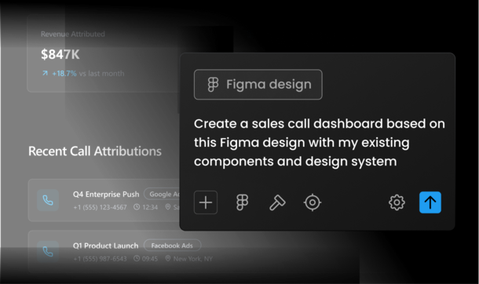Click phone number +1 (555) 123-4567
Screen dimensions: 479x284
(x=100, y=207)
